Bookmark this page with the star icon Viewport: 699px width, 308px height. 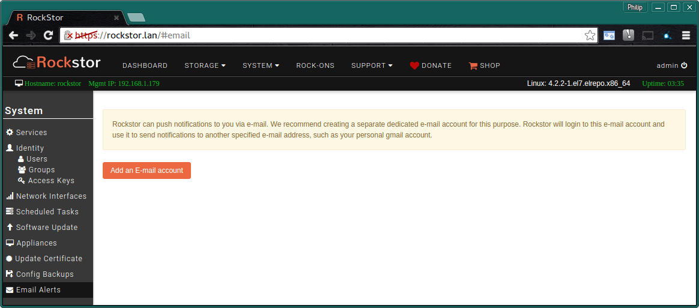click(x=590, y=35)
